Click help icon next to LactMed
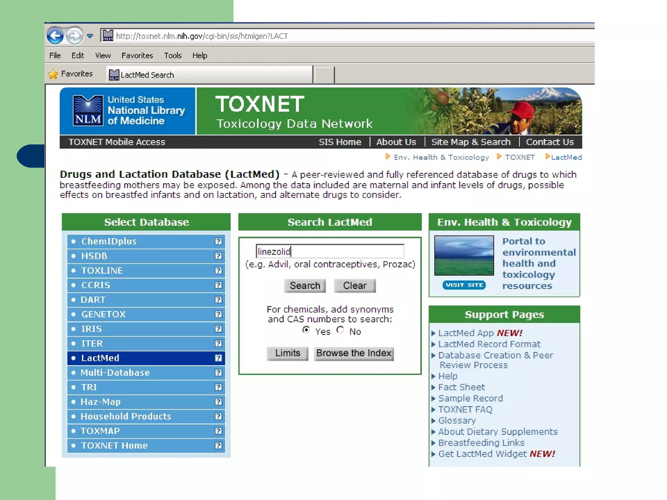The width and height of the screenshot is (667, 500). [x=218, y=358]
